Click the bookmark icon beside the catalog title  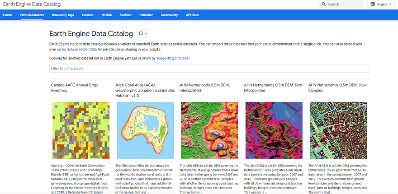point(141,33)
